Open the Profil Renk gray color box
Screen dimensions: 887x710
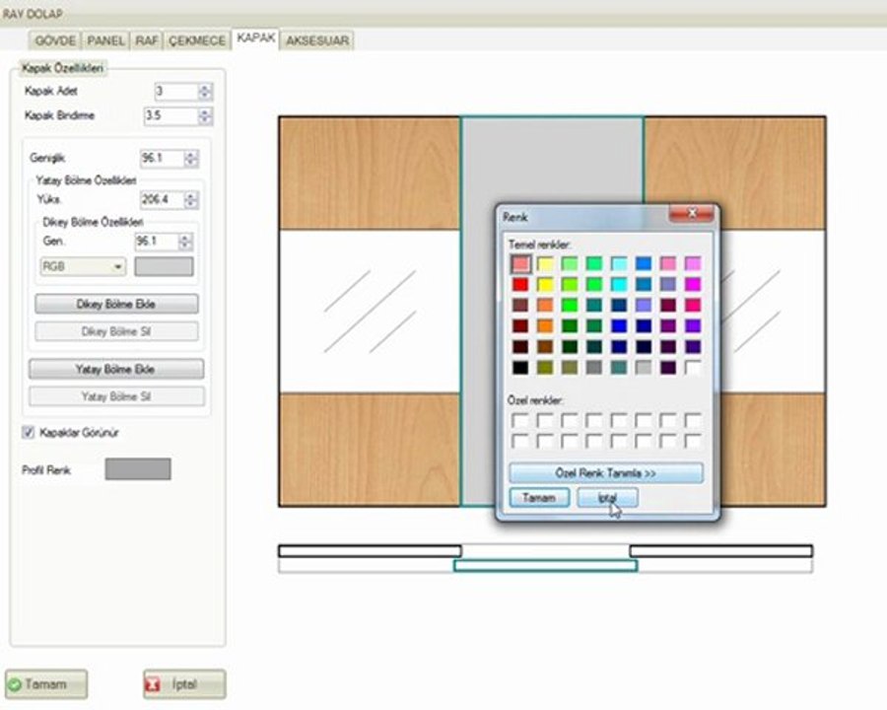tap(138, 468)
